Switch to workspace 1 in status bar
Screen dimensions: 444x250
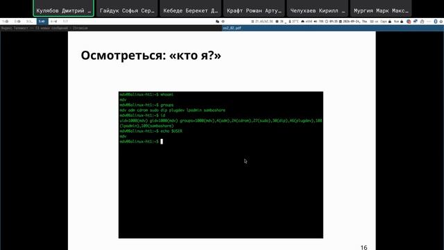pos(5,22)
